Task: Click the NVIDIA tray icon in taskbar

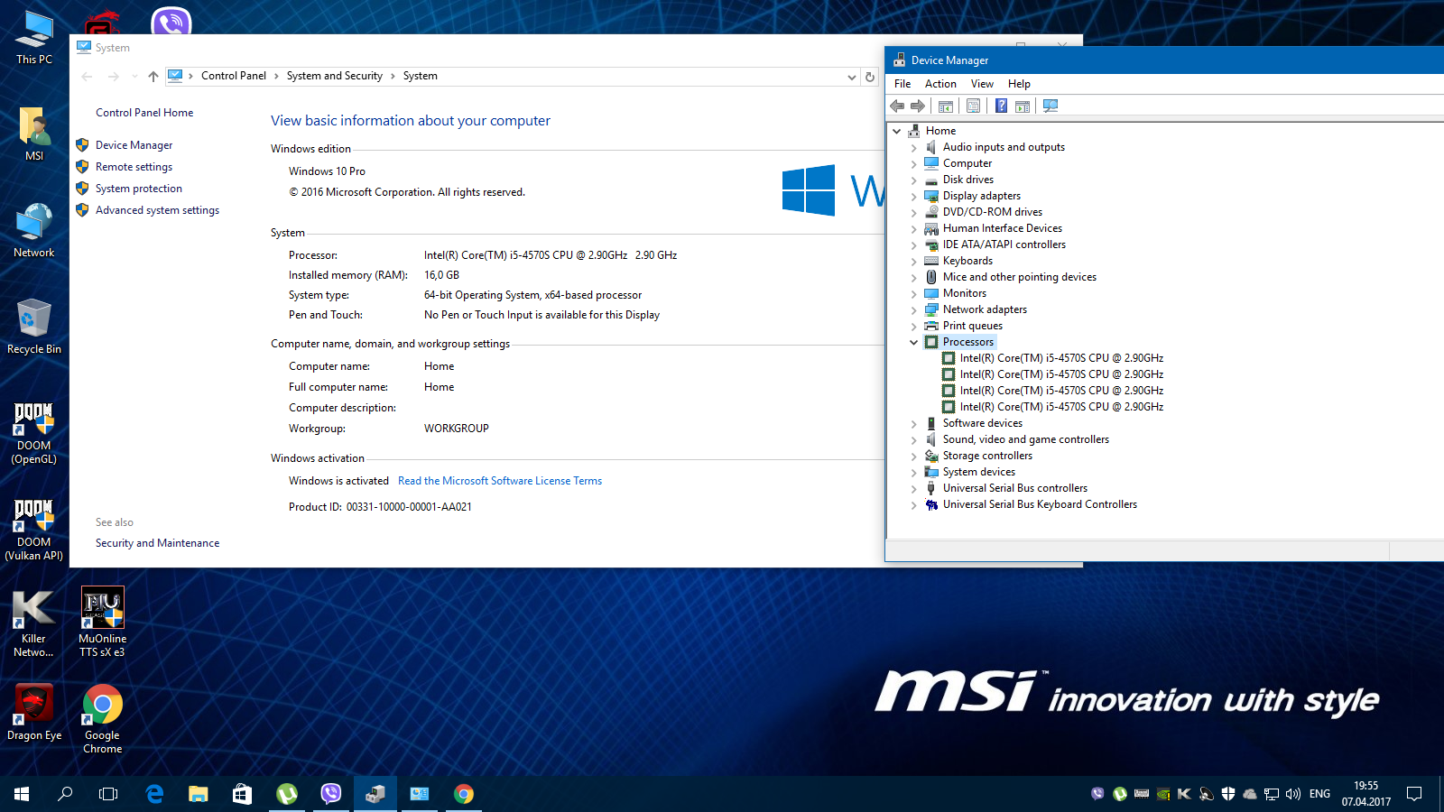Action: coord(1163,794)
